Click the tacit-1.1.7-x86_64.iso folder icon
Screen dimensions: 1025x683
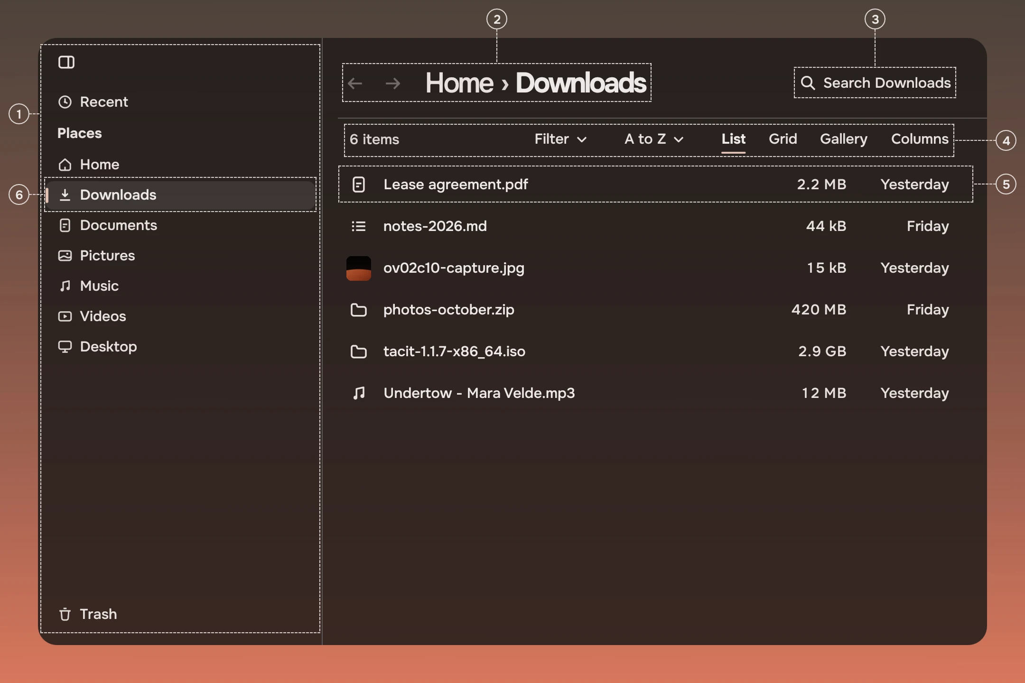[359, 351]
